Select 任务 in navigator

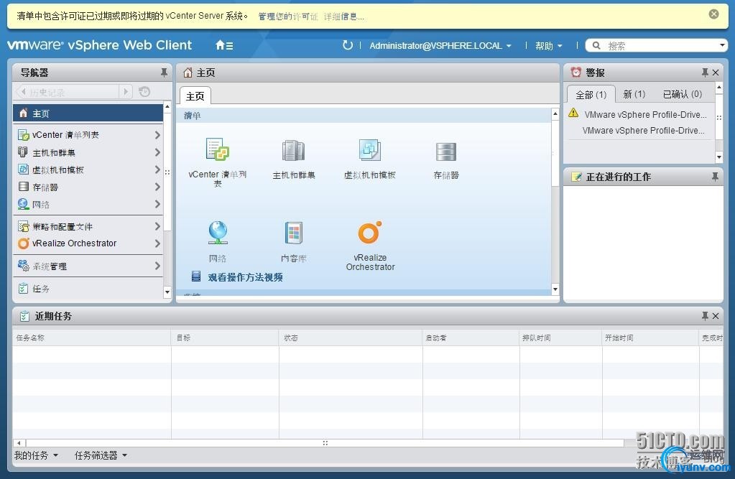coord(88,289)
